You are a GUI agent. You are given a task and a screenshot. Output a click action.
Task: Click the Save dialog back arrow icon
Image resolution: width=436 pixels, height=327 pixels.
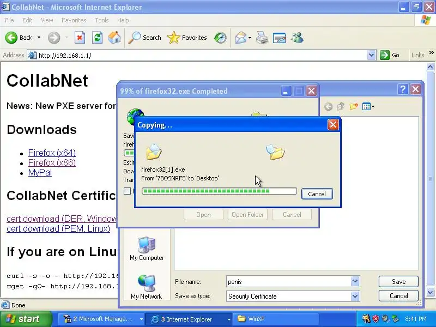coord(329,106)
